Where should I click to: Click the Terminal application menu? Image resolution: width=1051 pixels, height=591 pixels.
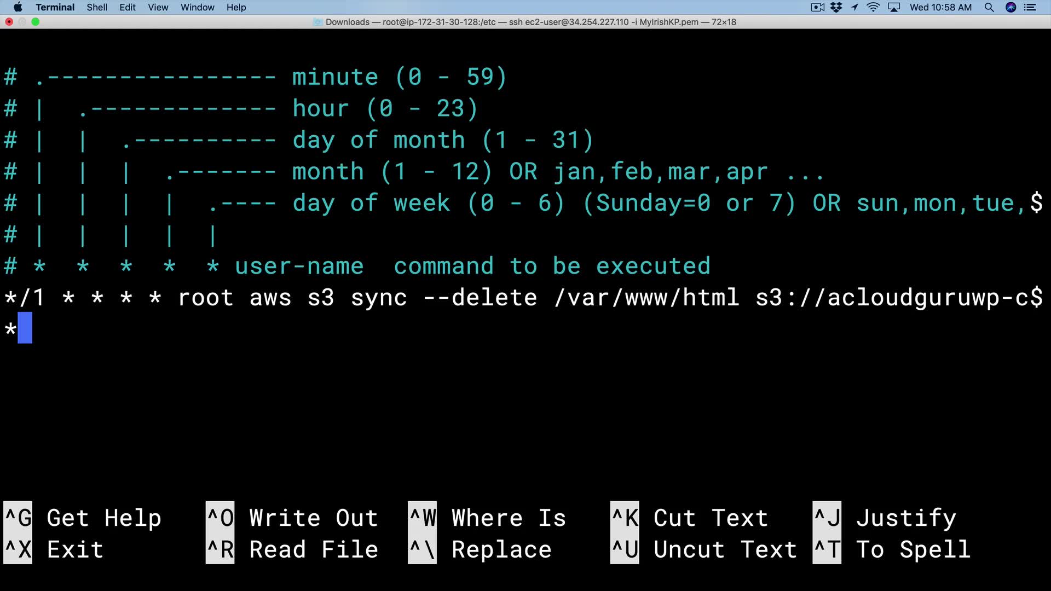(x=55, y=7)
